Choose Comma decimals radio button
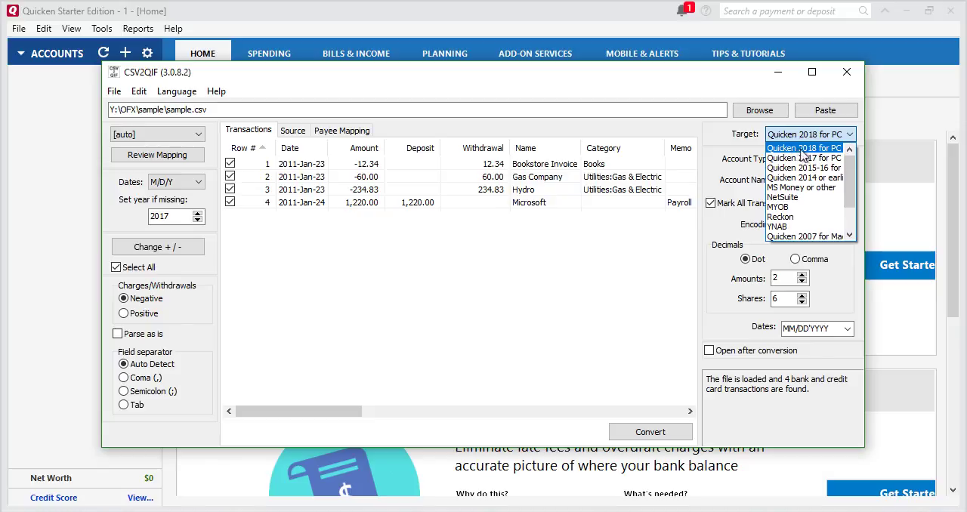The height and width of the screenshot is (512, 967). tap(795, 258)
